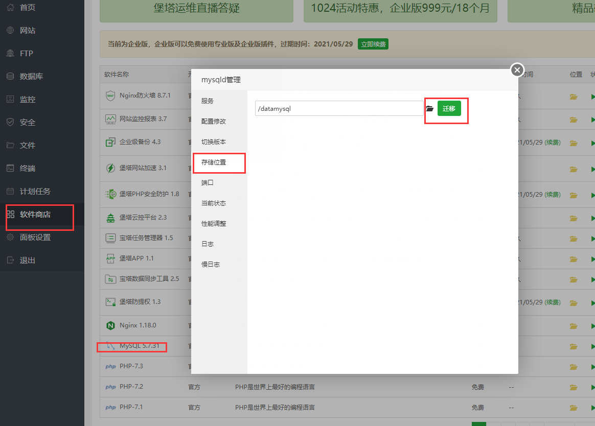
Task: Click the Nginx 1.18.0 green N icon
Action: (110, 325)
